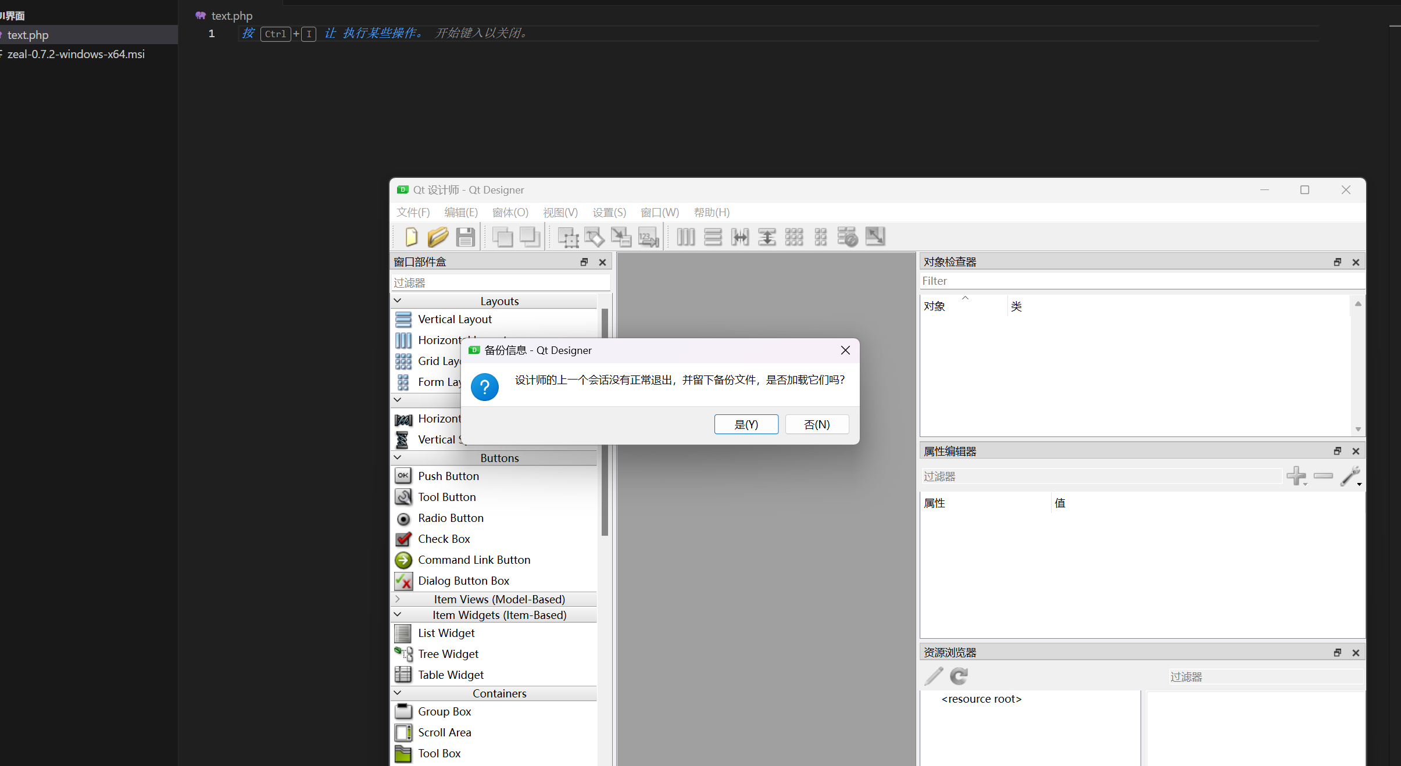1401x766 pixels.
Task: Open the 文件(F) menu
Action: click(x=413, y=213)
